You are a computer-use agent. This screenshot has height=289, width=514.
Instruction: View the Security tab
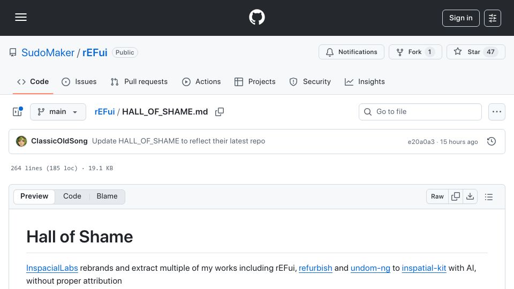[310, 81]
